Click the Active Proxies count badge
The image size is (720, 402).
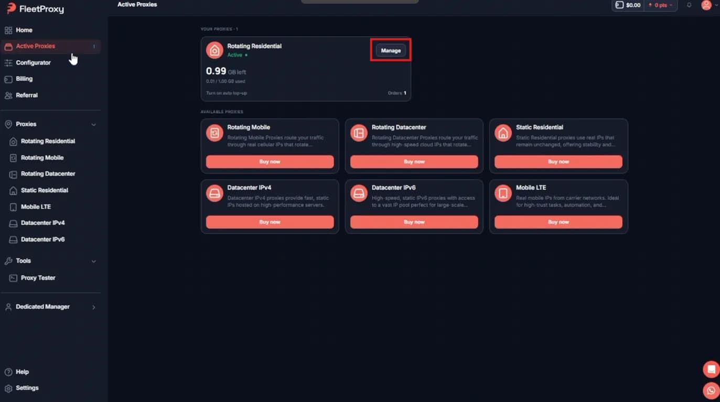point(94,47)
